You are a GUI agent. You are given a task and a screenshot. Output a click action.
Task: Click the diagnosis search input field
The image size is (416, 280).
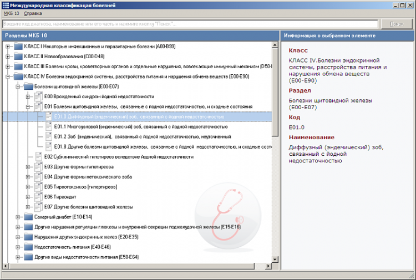click(x=190, y=24)
